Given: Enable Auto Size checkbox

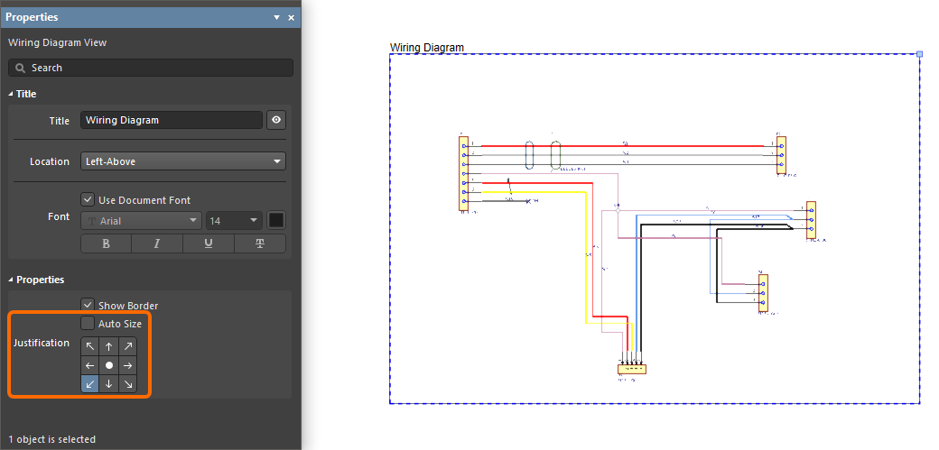Looking at the screenshot, I should [88, 323].
